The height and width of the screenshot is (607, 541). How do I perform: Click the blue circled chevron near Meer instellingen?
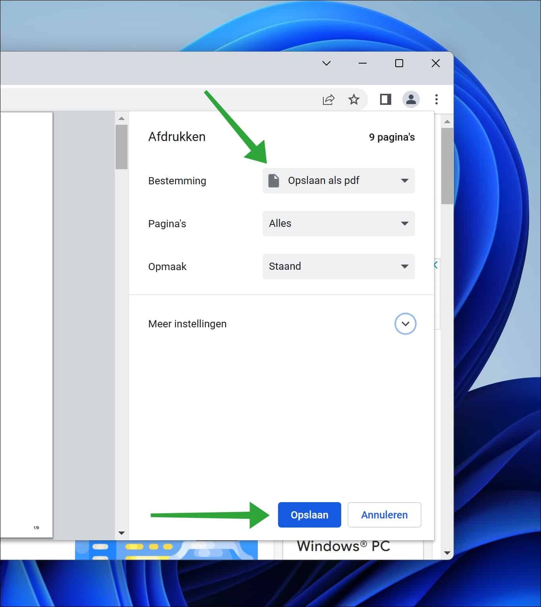click(405, 324)
